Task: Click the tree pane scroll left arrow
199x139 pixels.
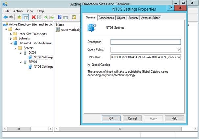Action: (5, 129)
